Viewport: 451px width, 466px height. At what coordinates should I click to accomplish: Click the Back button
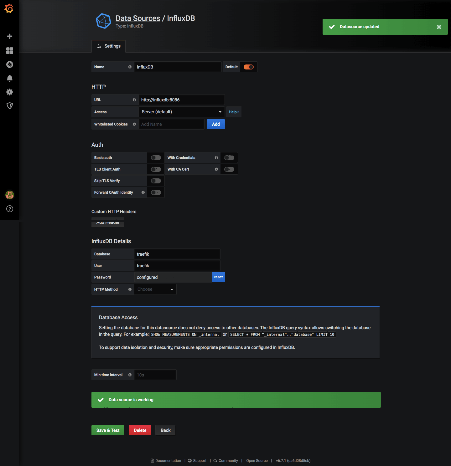click(165, 430)
